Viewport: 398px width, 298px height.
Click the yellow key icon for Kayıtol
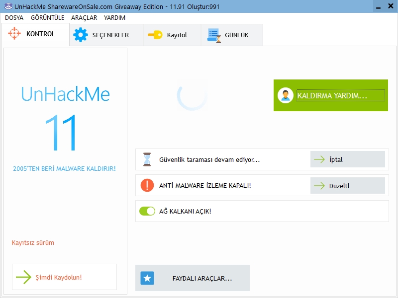tap(155, 35)
